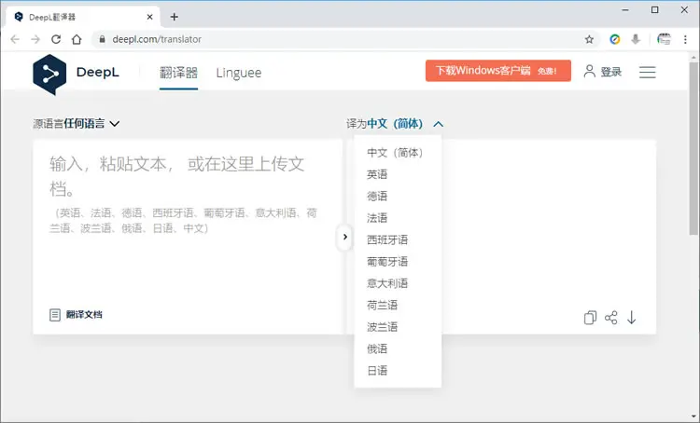Download translation using the down arrow icon

[x=631, y=318]
